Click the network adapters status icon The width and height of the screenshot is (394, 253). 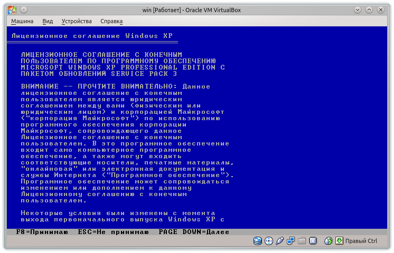pos(291,241)
